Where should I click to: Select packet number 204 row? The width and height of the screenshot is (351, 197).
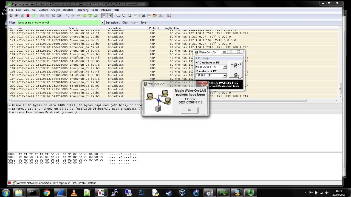(172, 96)
